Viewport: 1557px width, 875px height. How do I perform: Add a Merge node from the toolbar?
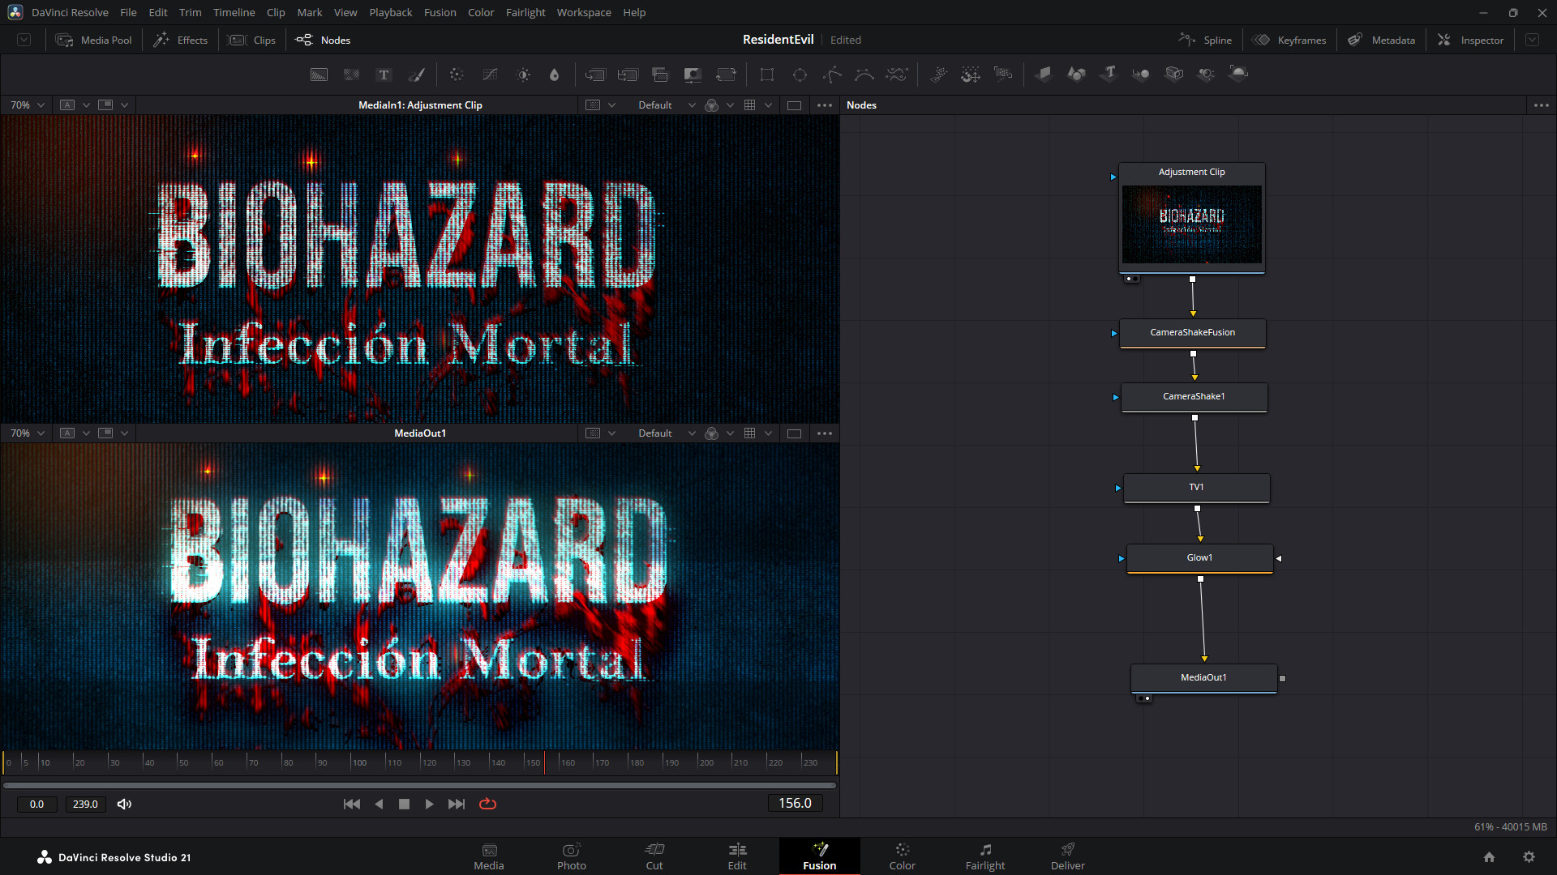pyautogui.click(x=595, y=75)
